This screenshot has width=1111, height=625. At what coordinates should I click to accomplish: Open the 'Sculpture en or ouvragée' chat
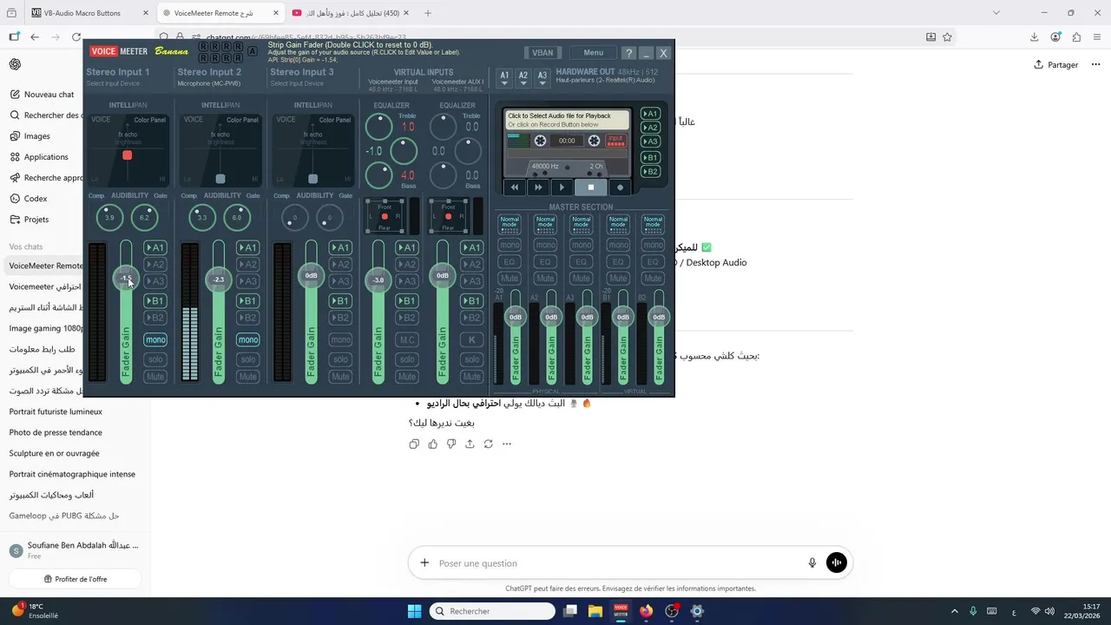(54, 453)
